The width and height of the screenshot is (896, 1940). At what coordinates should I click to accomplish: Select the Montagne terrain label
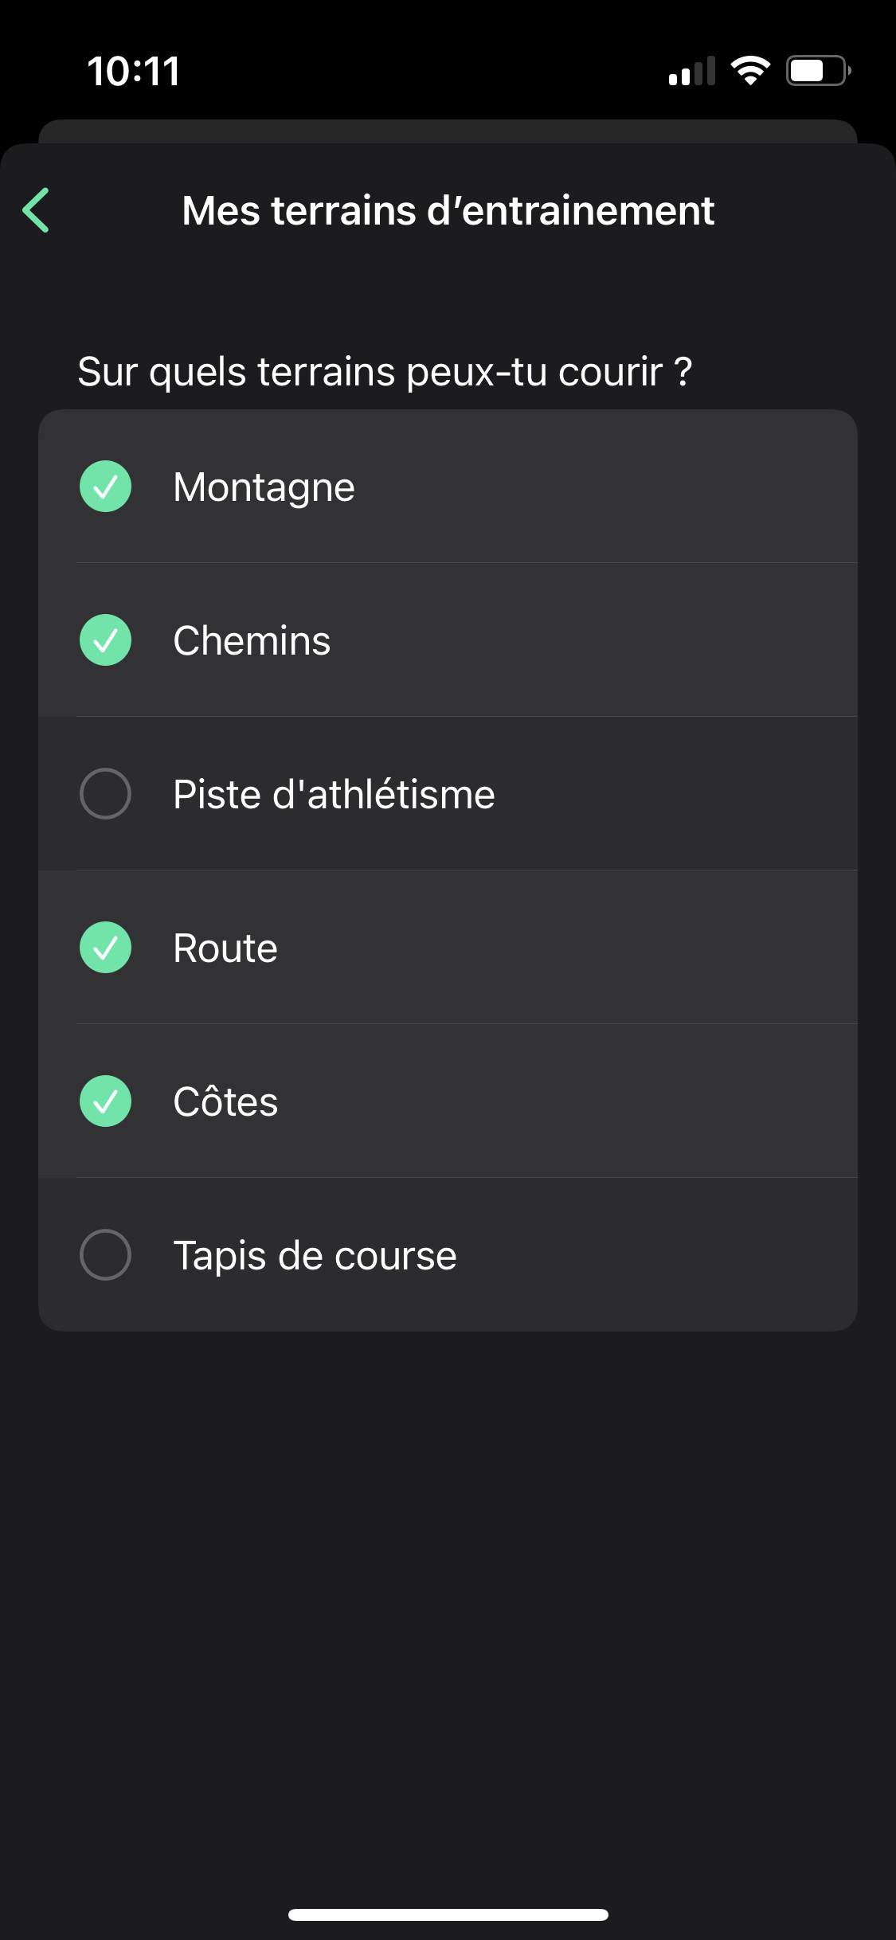(x=264, y=487)
